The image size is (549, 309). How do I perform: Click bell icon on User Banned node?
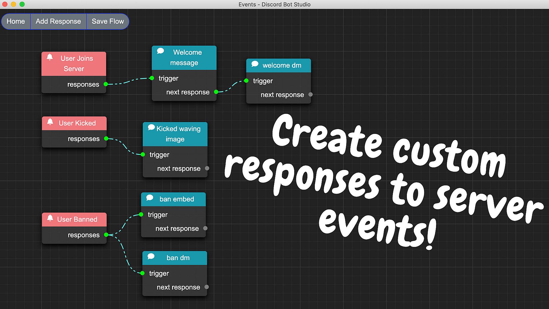50,218
